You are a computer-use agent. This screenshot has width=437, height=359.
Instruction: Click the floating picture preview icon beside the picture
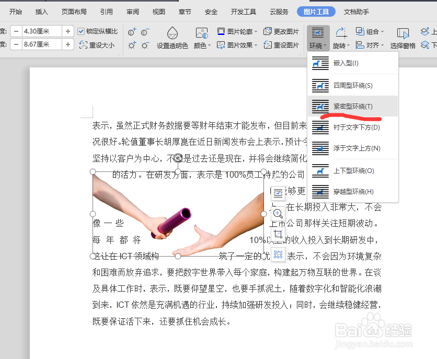278,254
